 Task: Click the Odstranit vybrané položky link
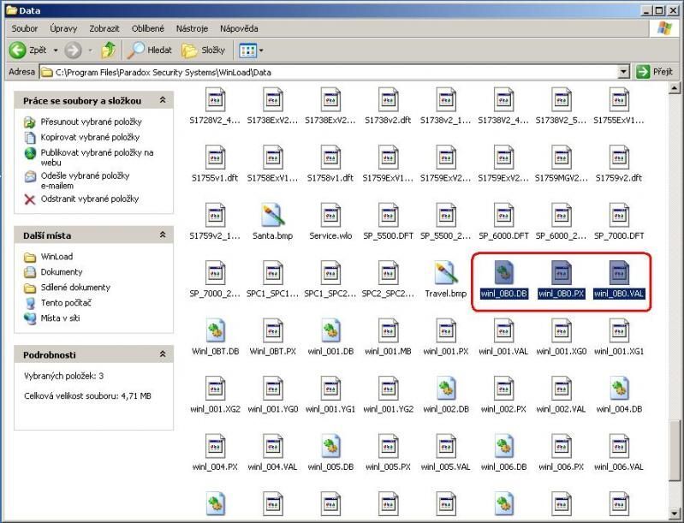tap(90, 199)
